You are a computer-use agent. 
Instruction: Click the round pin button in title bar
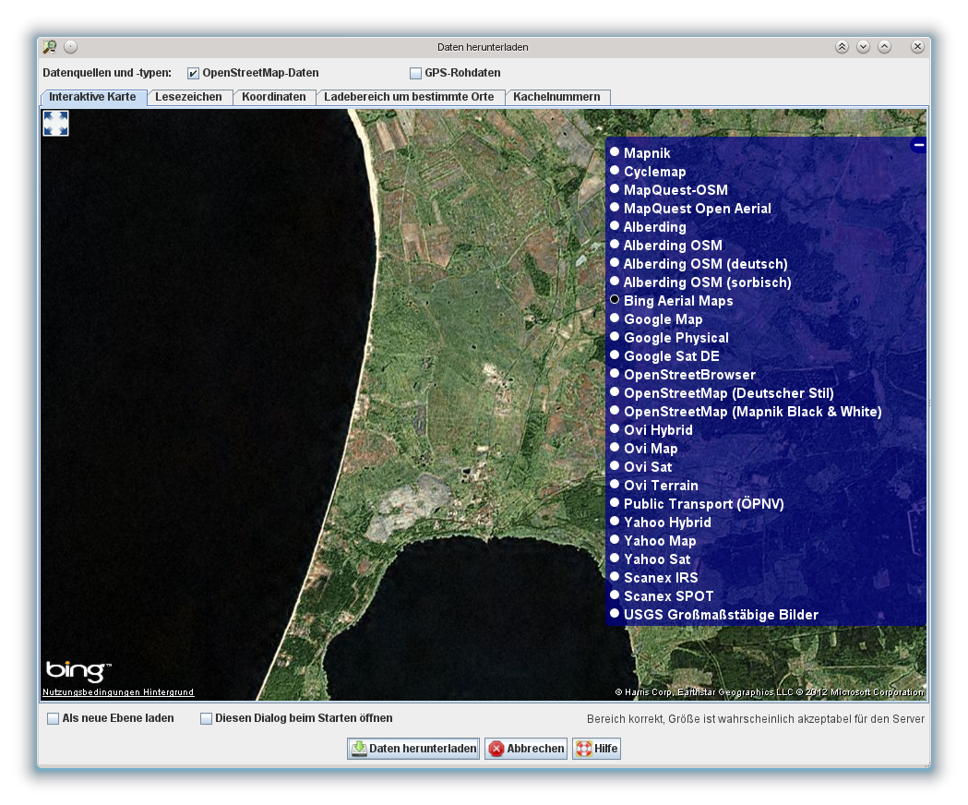point(71,47)
